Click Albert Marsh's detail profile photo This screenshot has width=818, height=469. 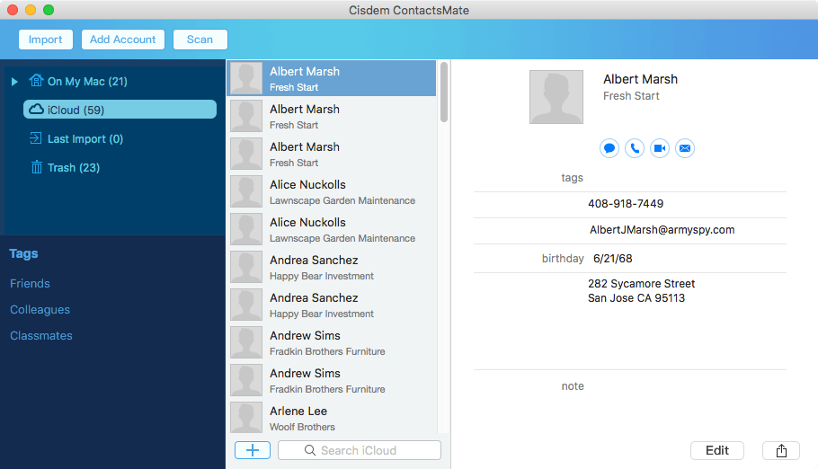point(556,97)
